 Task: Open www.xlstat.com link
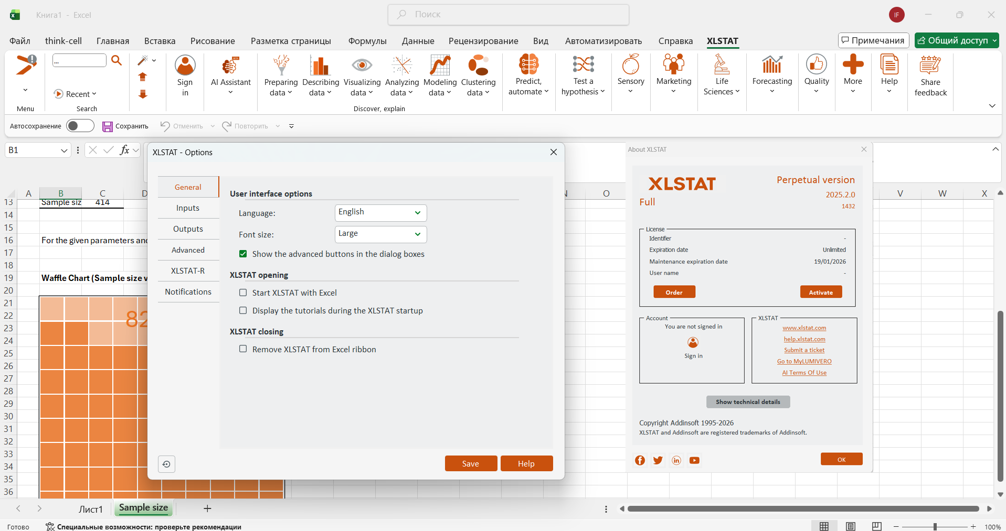(804, 328)
